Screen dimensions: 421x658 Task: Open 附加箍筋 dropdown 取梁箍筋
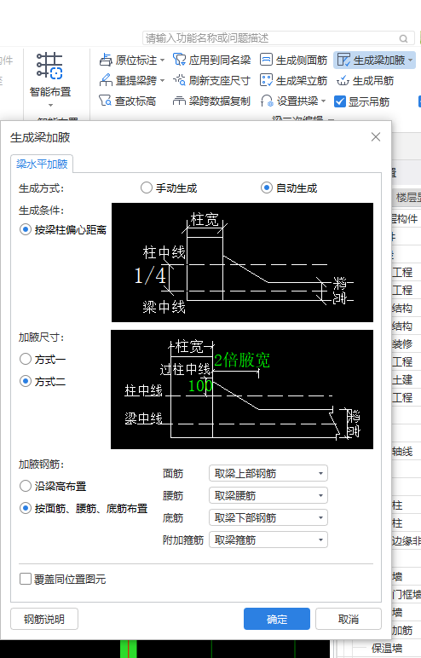tap(268, 540)
